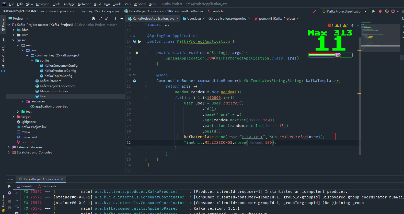Click the locate opened file target icon

(x=94, y=18)
